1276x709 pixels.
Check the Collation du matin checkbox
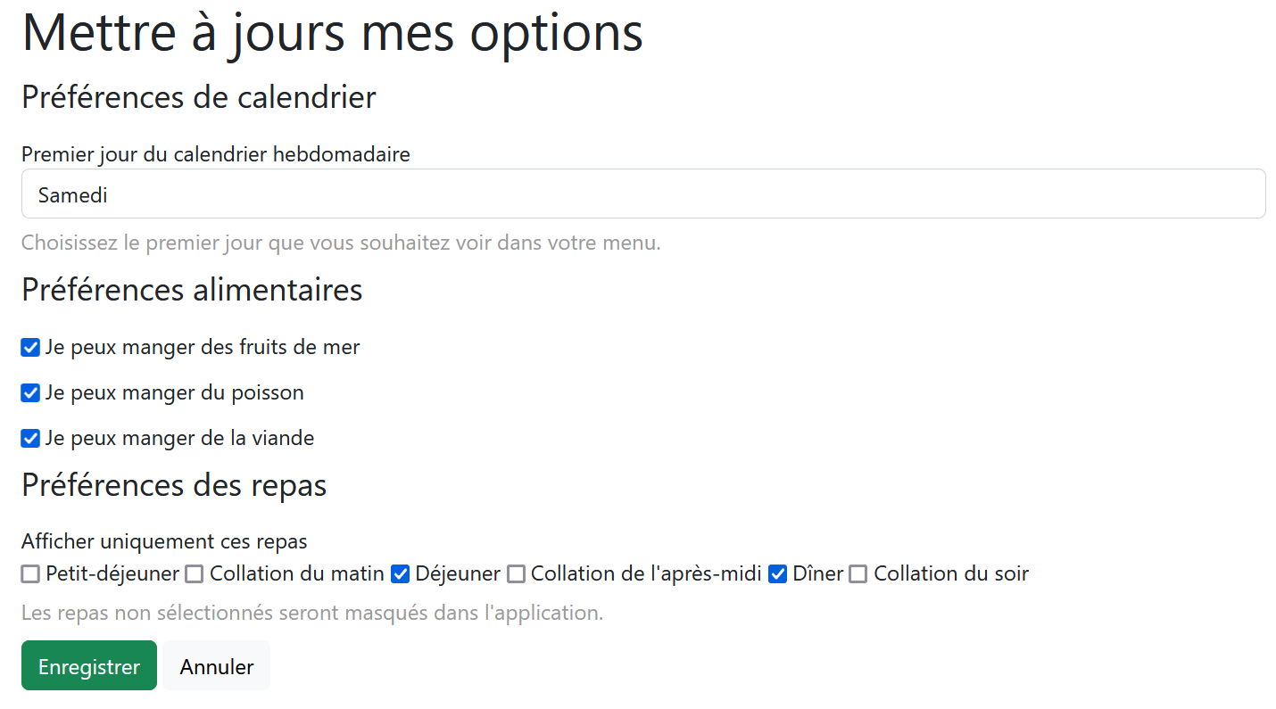point(195,573)
